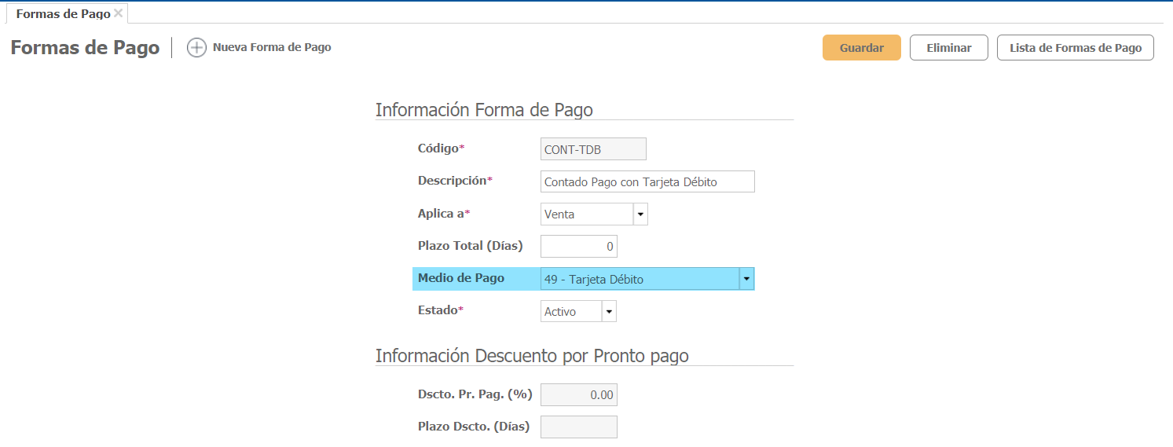Image resolution: width=1173 pixels, height=447 pixels.
Task: Open Lista de Formas de Pago
Action: [x=1075, y=48]
